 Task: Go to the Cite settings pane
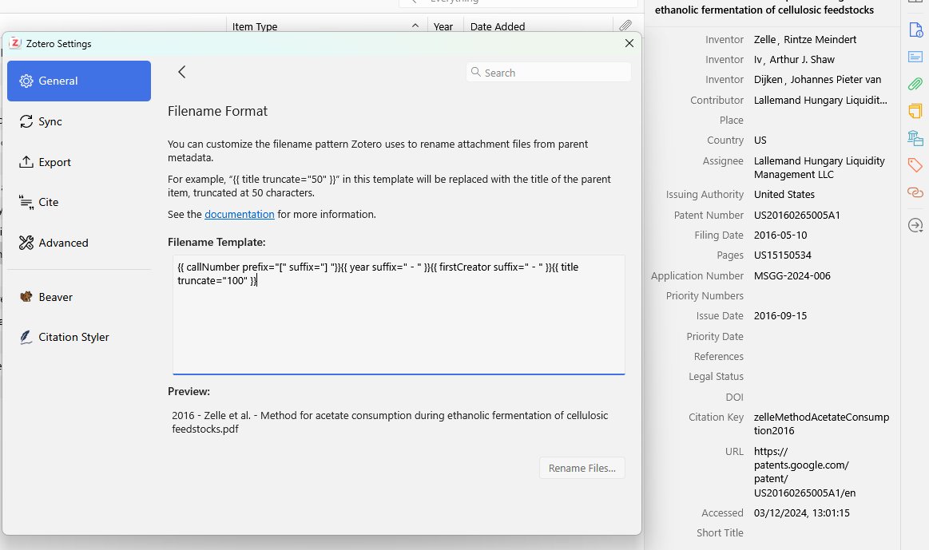coord(79,203)
